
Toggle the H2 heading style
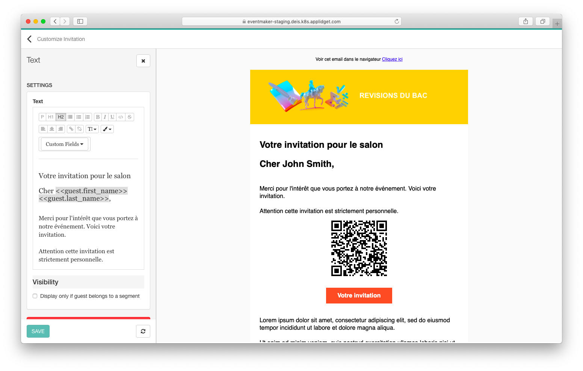coord(61,117)
